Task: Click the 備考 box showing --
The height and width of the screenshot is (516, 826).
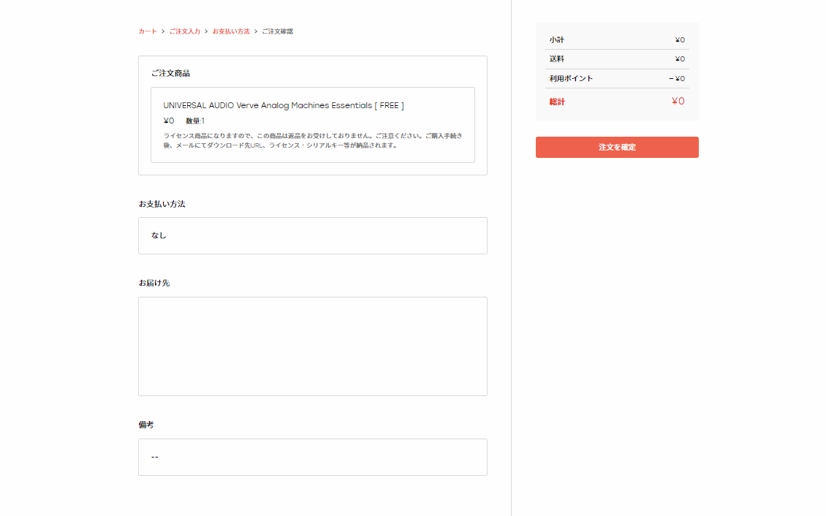Action: tap(312, 457)
